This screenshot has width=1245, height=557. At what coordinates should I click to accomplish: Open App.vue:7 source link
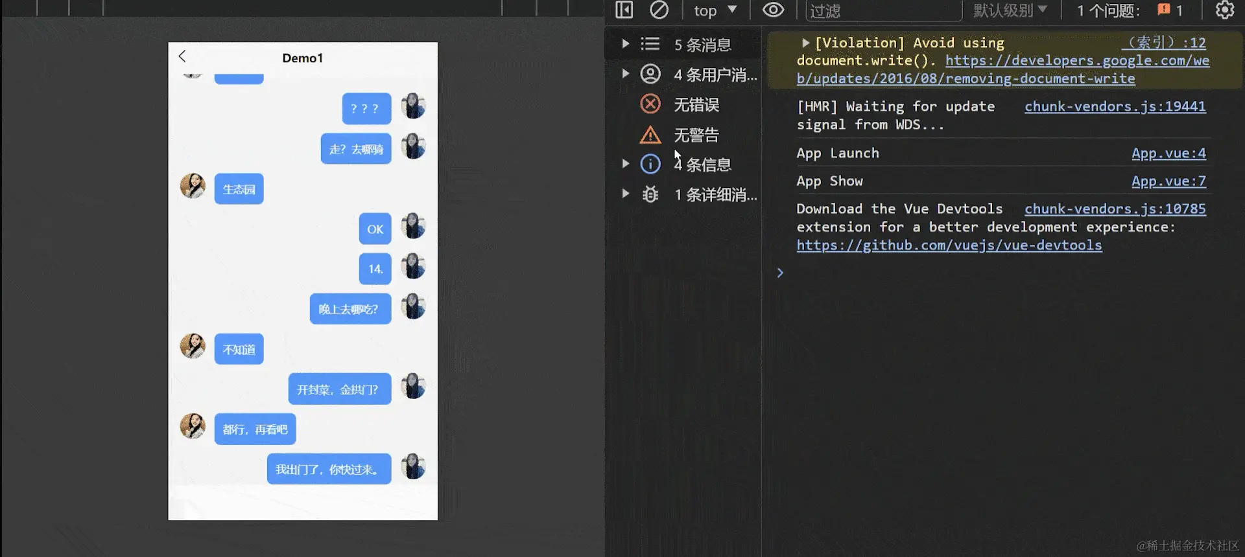(1168, 181)
